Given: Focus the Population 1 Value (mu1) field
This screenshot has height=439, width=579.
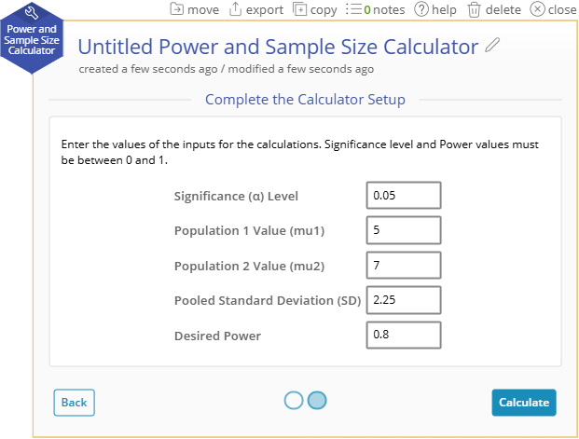Looking at the screenshot, I should click(404, 230).
